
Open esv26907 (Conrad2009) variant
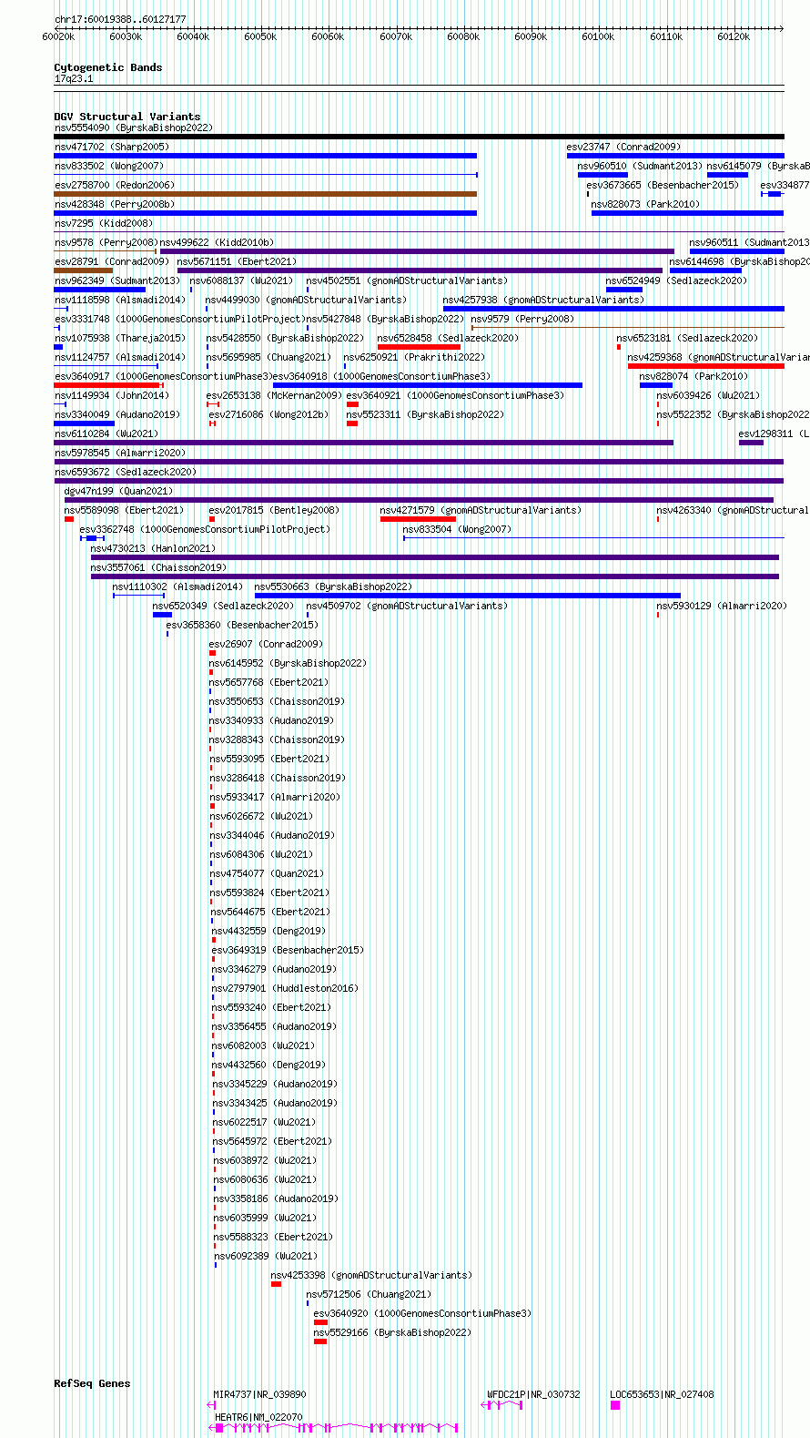point(266,644)
